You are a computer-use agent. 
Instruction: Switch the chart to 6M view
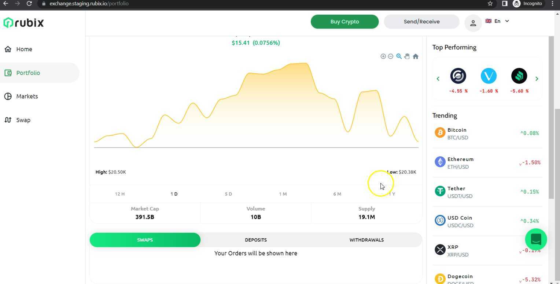click(337, 194)
